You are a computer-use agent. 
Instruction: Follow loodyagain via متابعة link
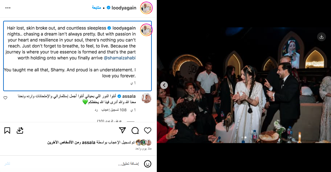point(96,8)
